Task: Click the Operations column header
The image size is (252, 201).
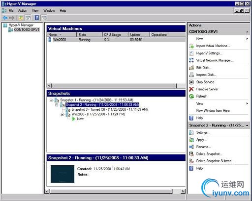Action: (167, 35)
